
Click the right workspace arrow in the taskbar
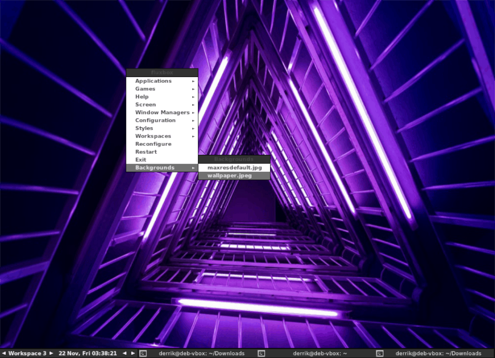[51, 353]
